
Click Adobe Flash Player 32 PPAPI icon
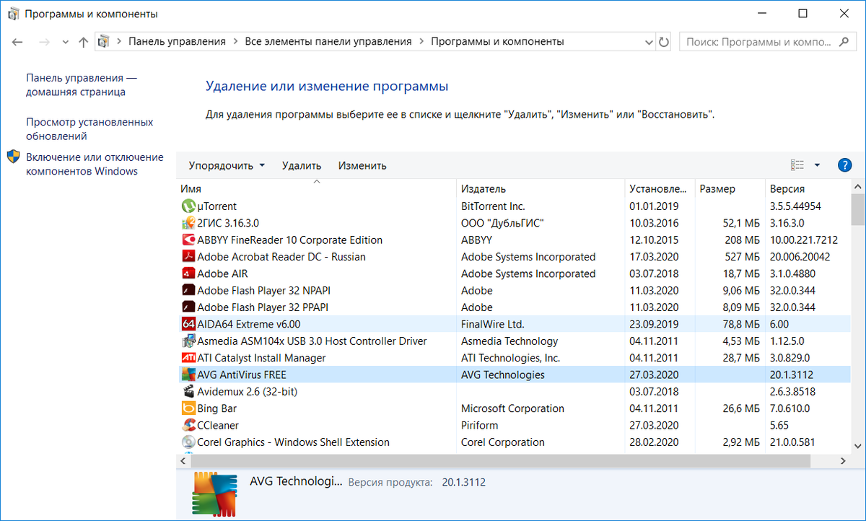click(188, 307)
